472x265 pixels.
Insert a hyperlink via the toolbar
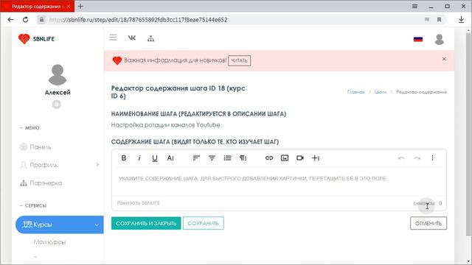(x=269, y=158)
